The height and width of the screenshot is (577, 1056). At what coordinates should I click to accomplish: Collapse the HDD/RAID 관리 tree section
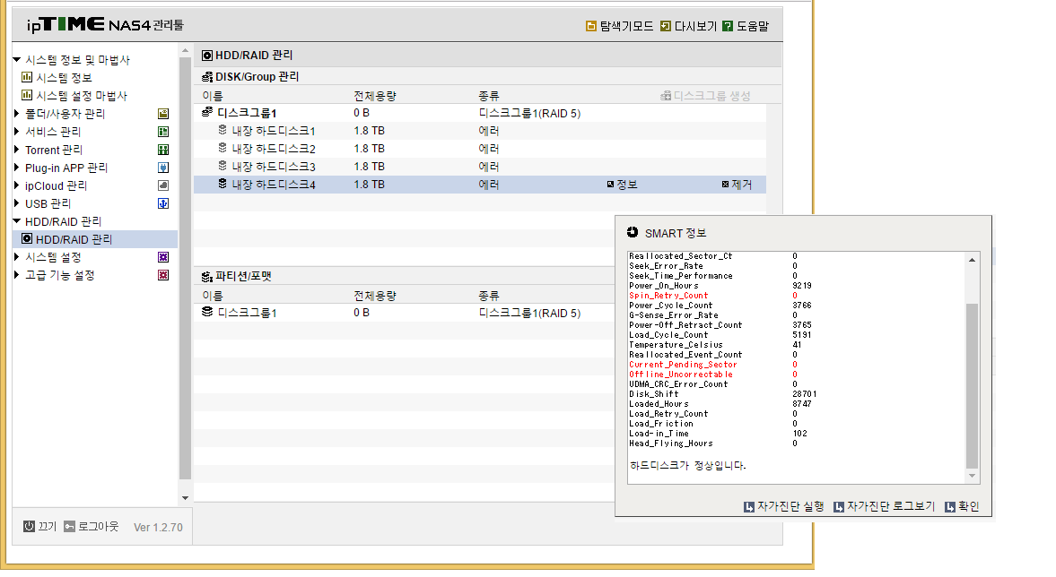click(17, 221)
